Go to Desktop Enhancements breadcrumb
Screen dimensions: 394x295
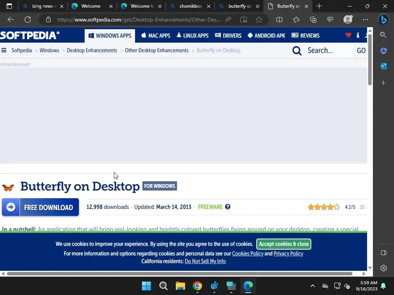pos(92,50)
